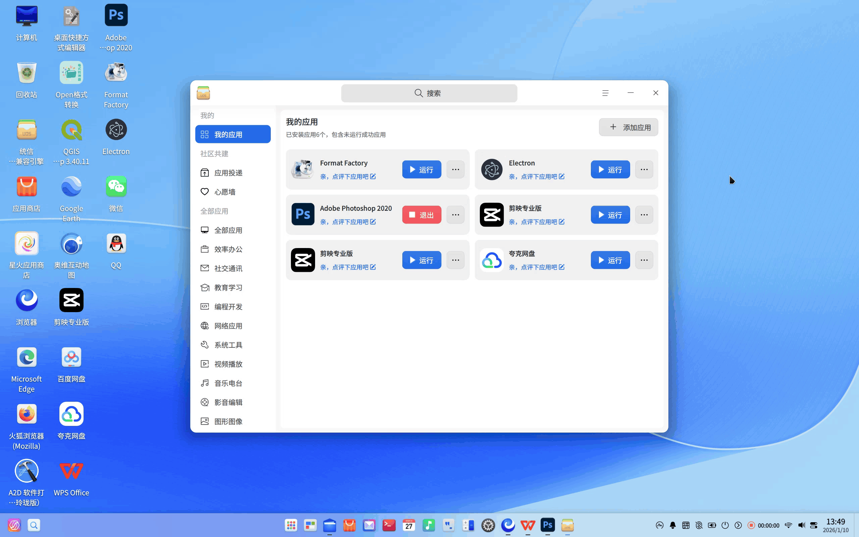Image resolution: width=859 pixels, height=537 pixels.
Task: Open 图形图像 category
Action: [233, 422]
